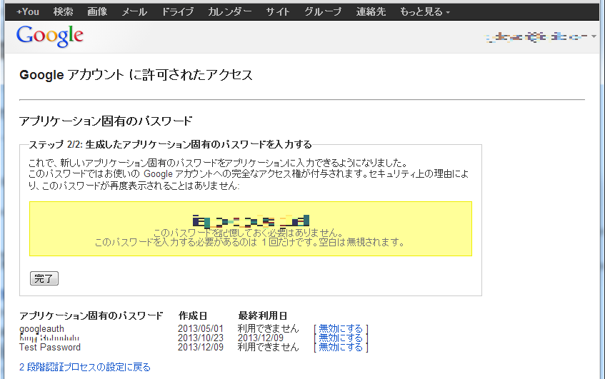
Task: Open メール from the top bar
Action: point(134,12)
